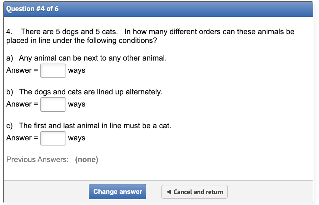The height and width of the screenshot is (205, 319).
Task: Click the answer input field for part a
Action: 53,70
